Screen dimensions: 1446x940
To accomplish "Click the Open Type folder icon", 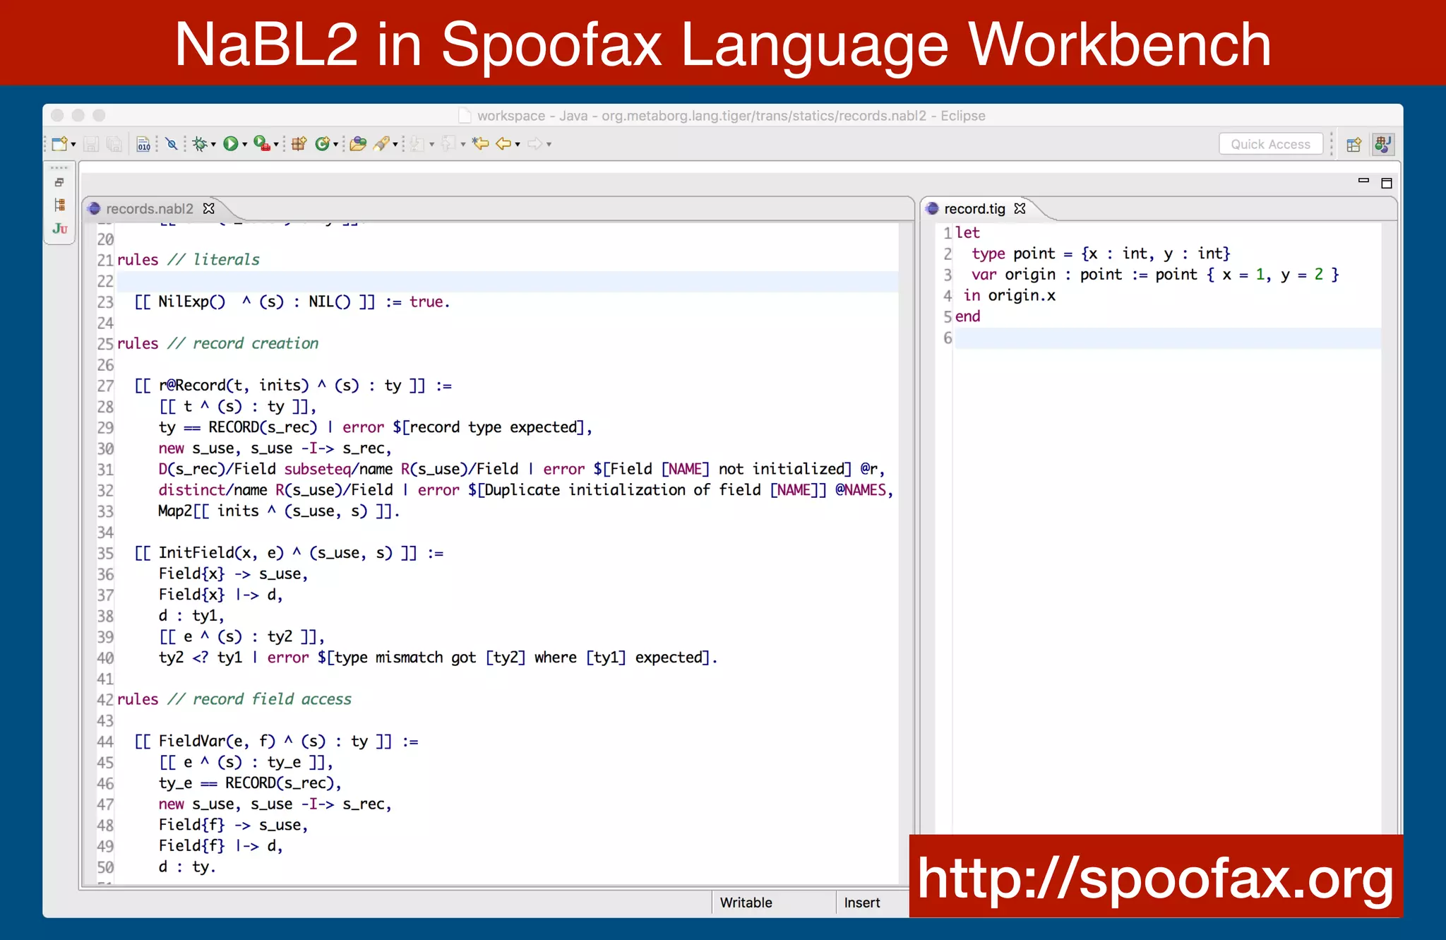I will (x=359, y=144).
